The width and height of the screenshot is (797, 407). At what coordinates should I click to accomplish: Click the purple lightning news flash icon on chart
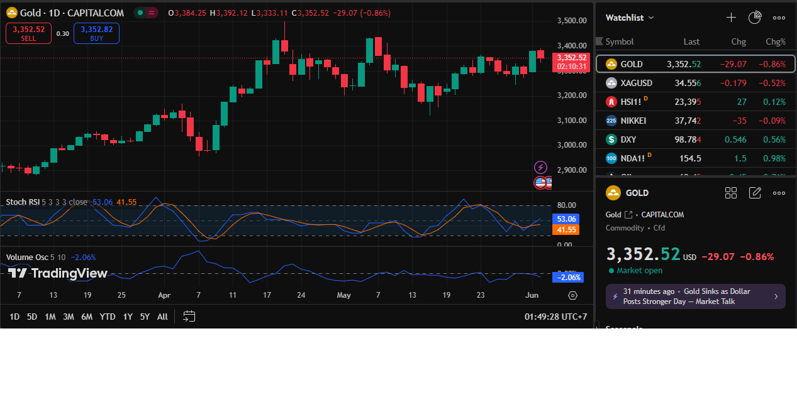(540, 167)
